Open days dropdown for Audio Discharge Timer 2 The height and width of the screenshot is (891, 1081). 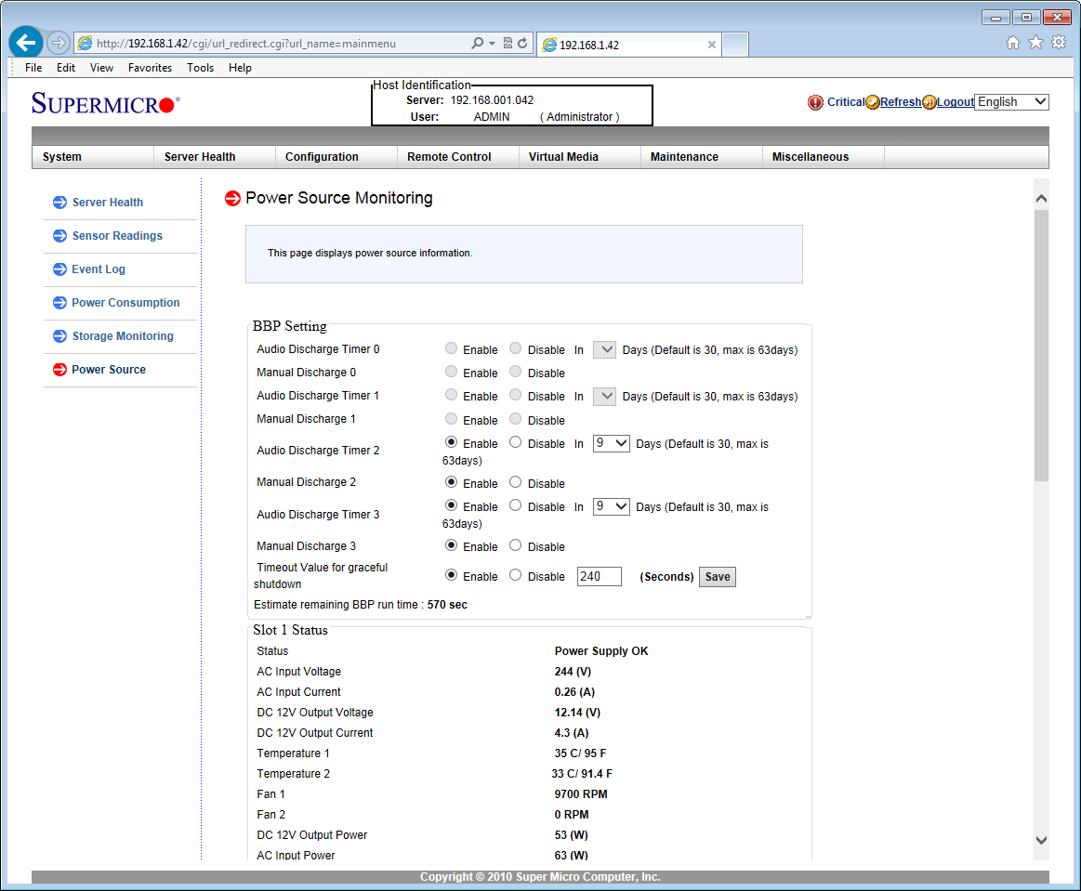[x=612, y=443]
